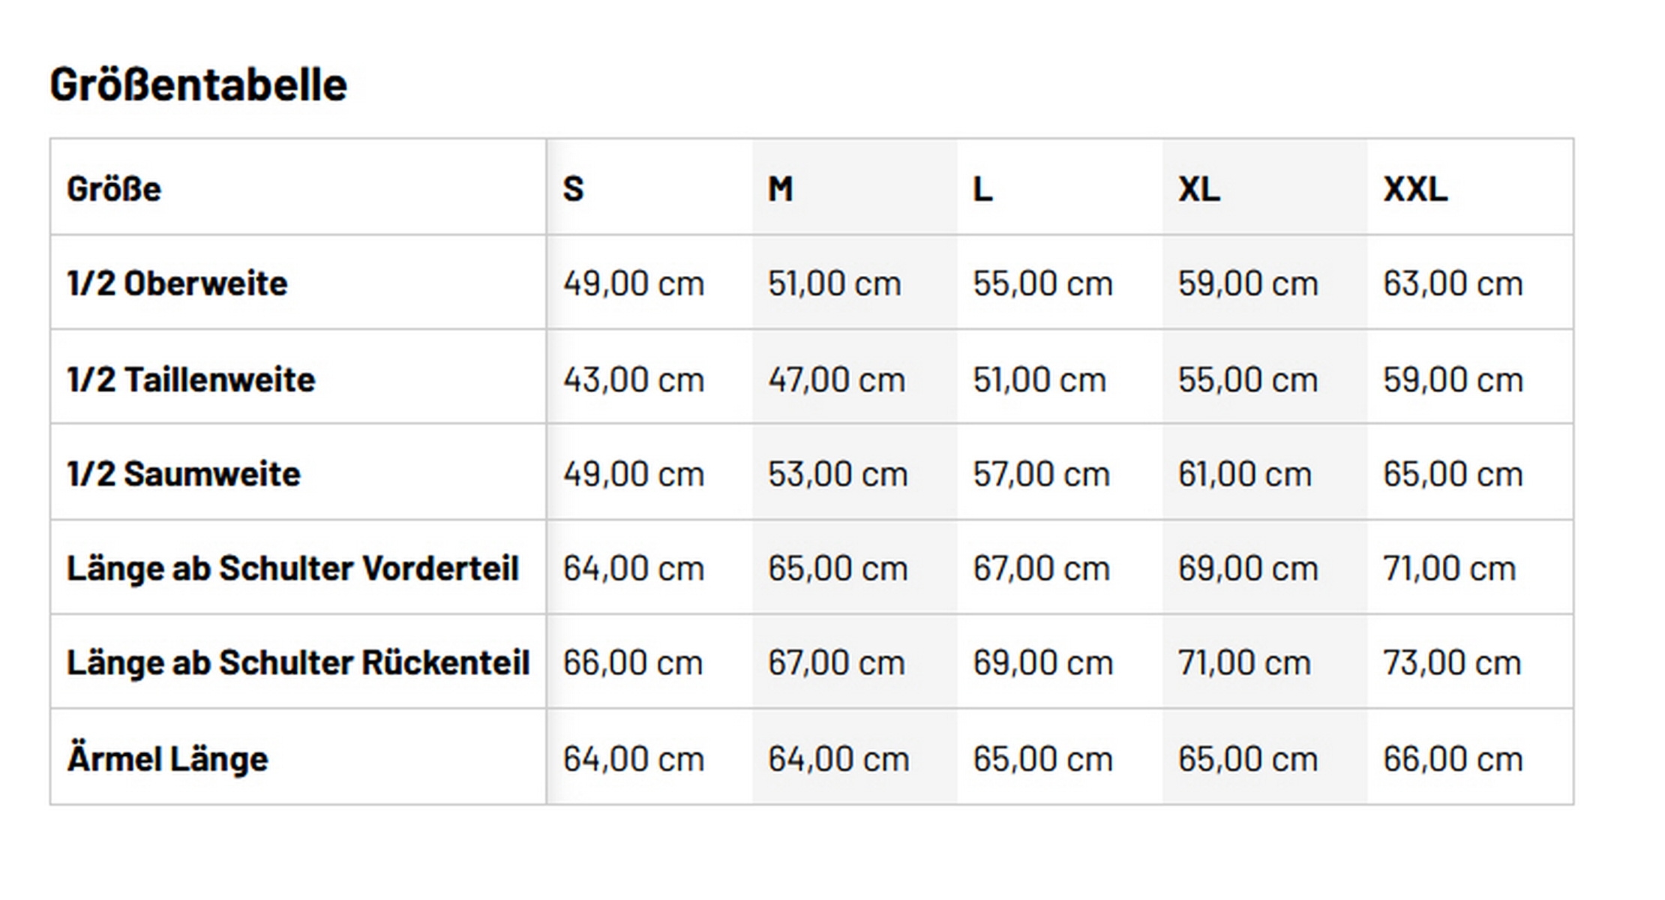The width and height of the screenshot is (1665, 900).
Task: Select the L size column header
Action: 982,189
